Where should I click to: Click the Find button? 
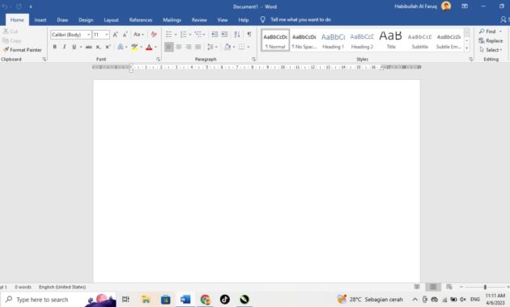[491, 32]
